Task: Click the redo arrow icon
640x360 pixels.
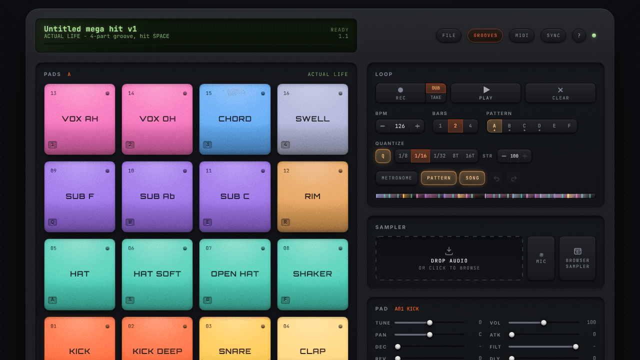Action: (513, 178)
